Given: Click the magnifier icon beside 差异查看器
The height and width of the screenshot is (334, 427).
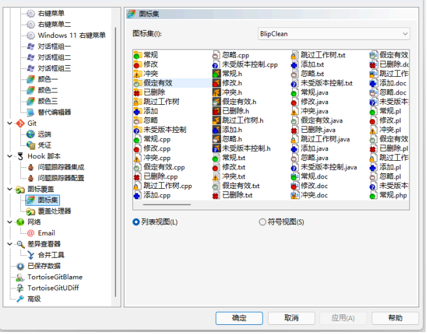Looking at the screenshot, I should coord(20,245).
